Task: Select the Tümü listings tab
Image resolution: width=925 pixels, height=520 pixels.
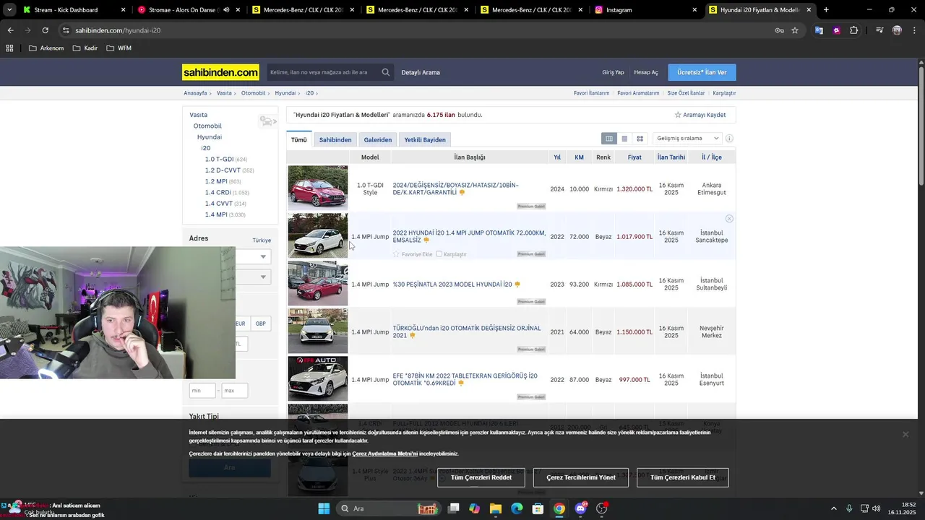Action: [x=299, y=139]
